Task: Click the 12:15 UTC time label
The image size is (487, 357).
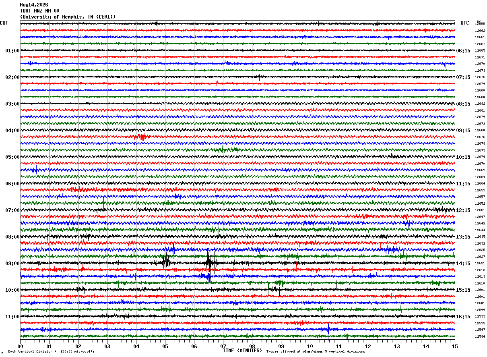Action: [463, 210]
